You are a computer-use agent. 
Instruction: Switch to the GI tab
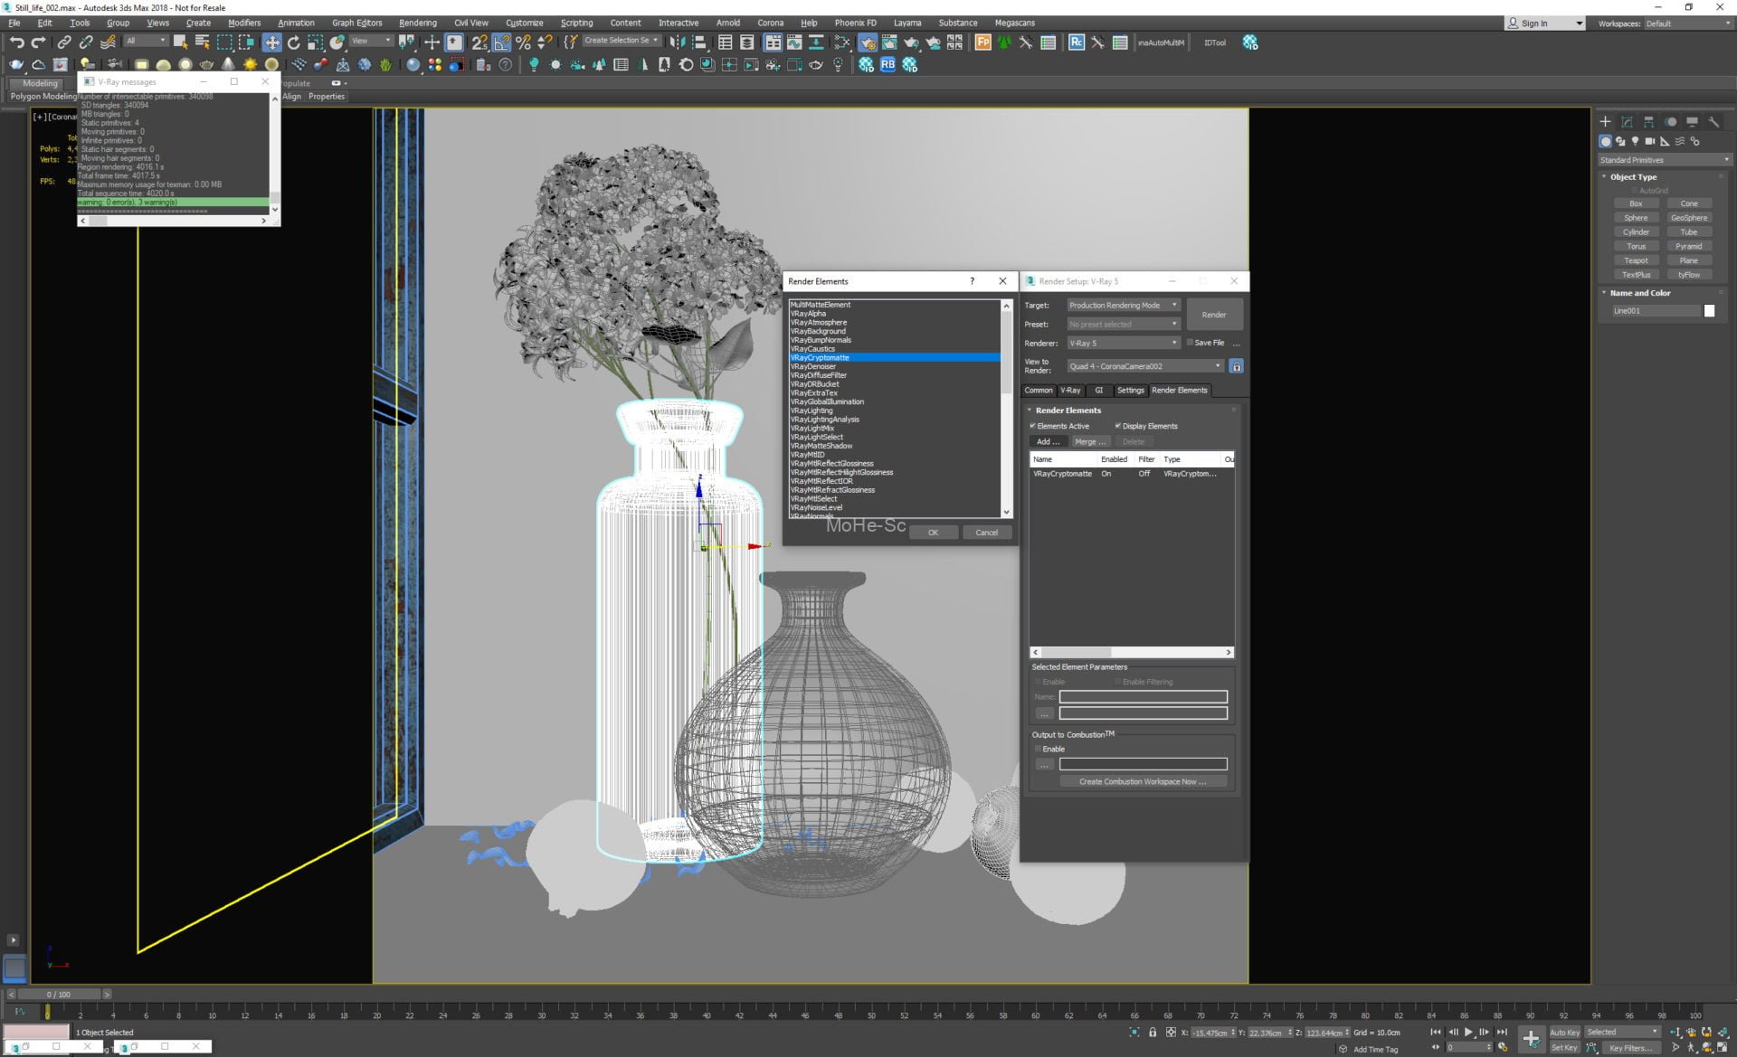tap(1098, 391)
